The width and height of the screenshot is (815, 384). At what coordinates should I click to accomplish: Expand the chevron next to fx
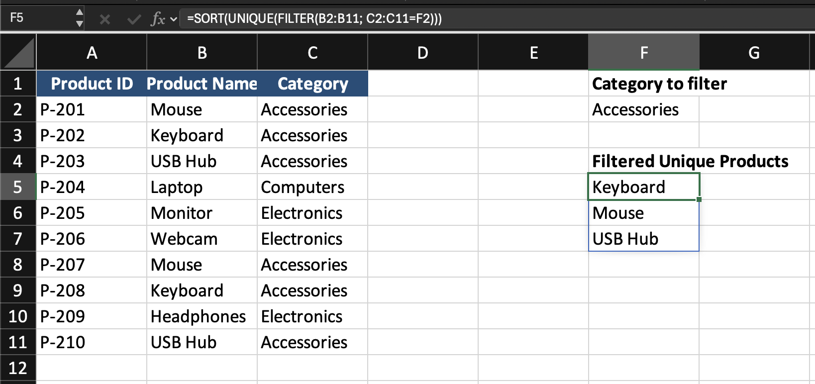[x=174, y=19]
